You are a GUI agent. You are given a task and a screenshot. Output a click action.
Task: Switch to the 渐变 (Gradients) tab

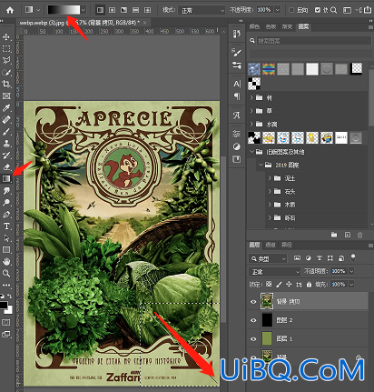(x=287, y=26)
